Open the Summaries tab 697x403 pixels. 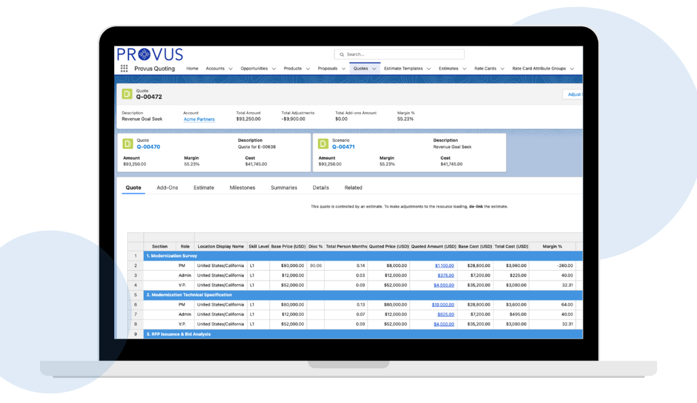click(284, 188)
